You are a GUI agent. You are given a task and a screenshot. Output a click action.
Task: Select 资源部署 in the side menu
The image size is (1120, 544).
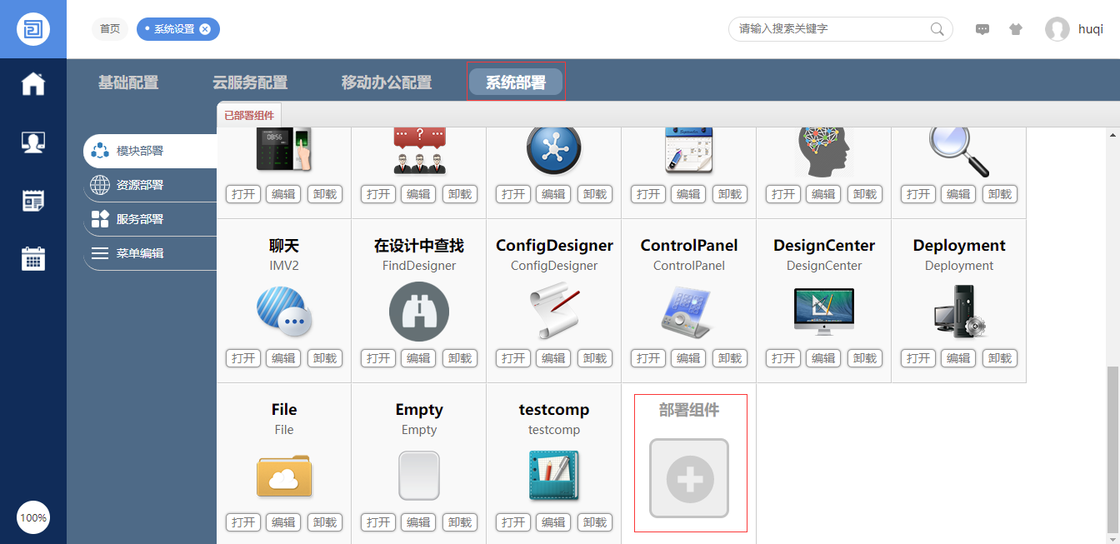coord(140,185)
